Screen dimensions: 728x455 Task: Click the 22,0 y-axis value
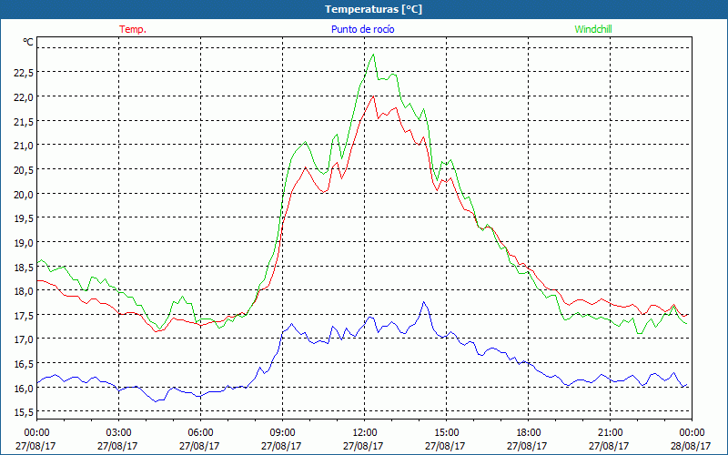click(23, 97)
